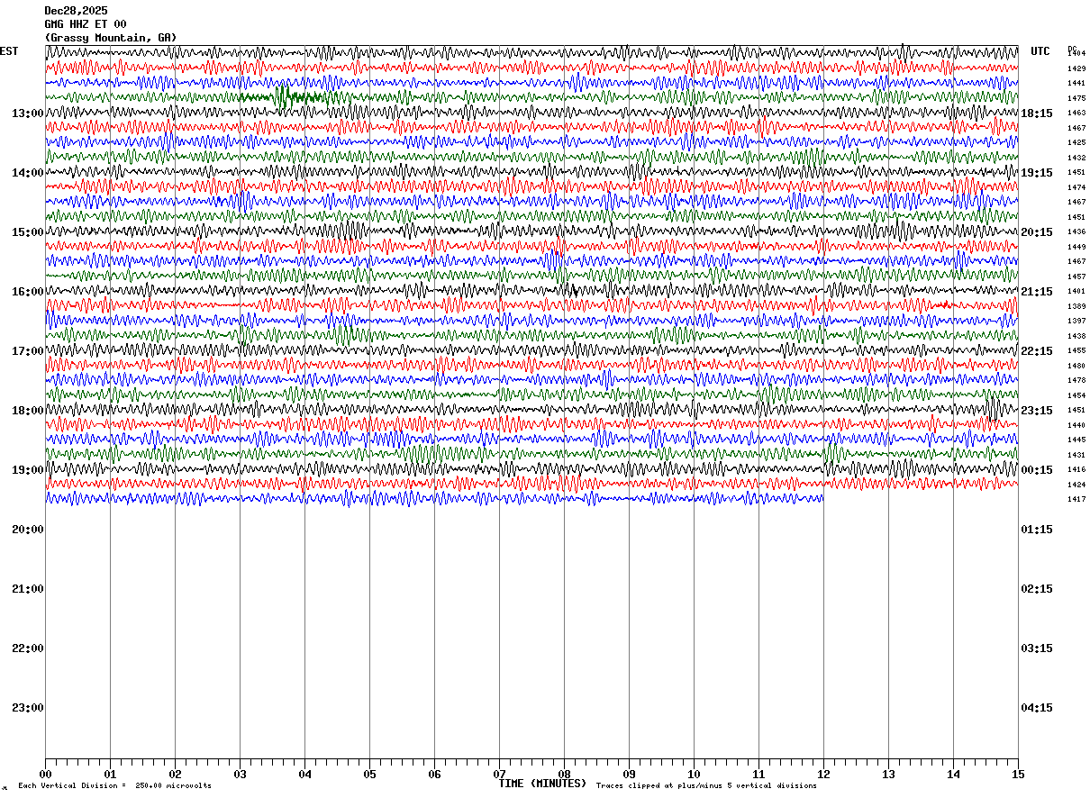Click the "16:00" EST time label

[28, 291]
